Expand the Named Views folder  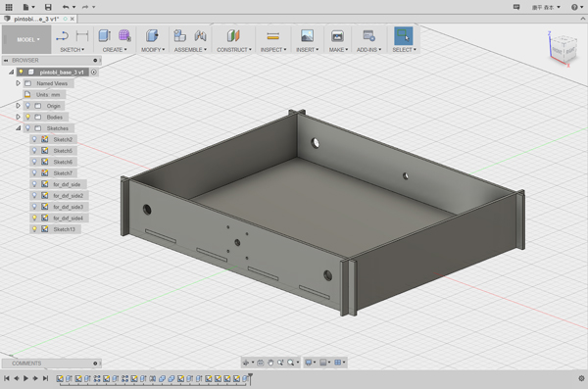[x=18, y=83]
